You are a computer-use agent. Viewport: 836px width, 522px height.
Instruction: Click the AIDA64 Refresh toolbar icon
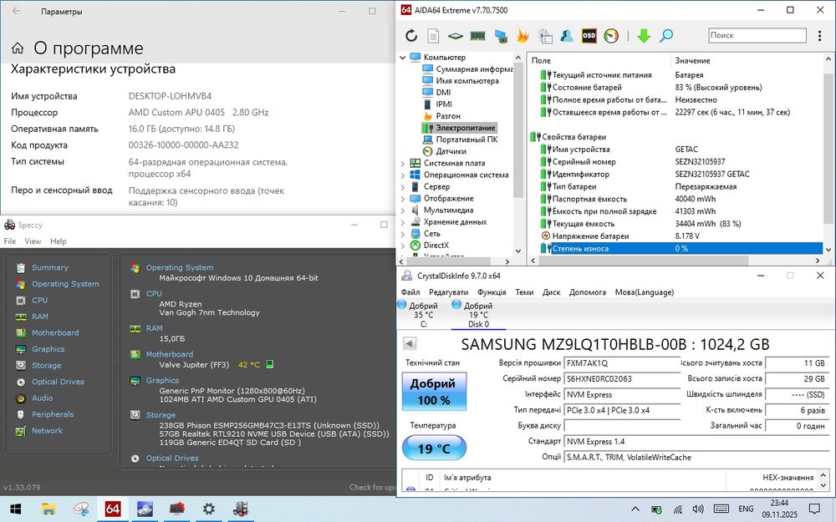(x=411, y=36)
